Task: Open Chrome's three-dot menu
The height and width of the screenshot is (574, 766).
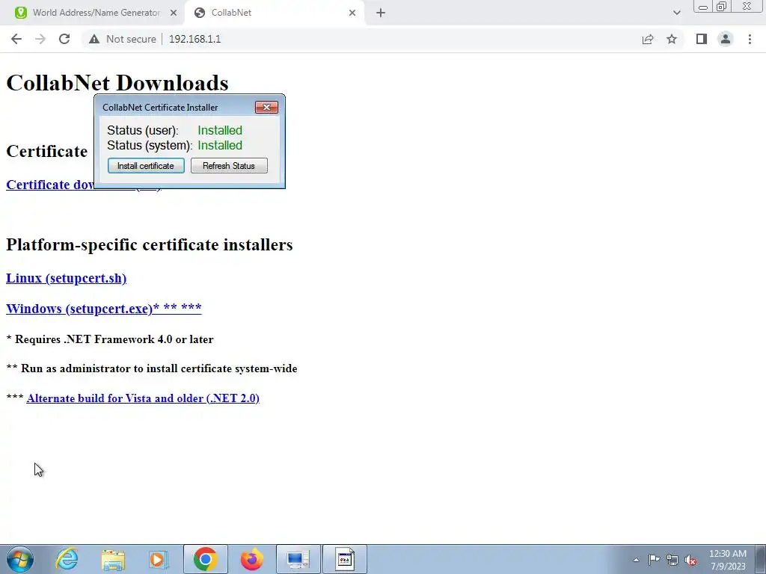Action: 750,39
